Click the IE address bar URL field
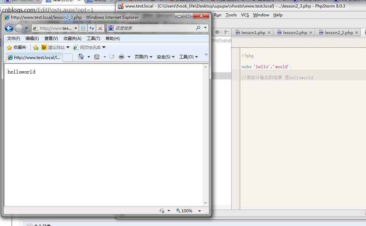This screenshot has width=366, height=226. tap(55, 28)
